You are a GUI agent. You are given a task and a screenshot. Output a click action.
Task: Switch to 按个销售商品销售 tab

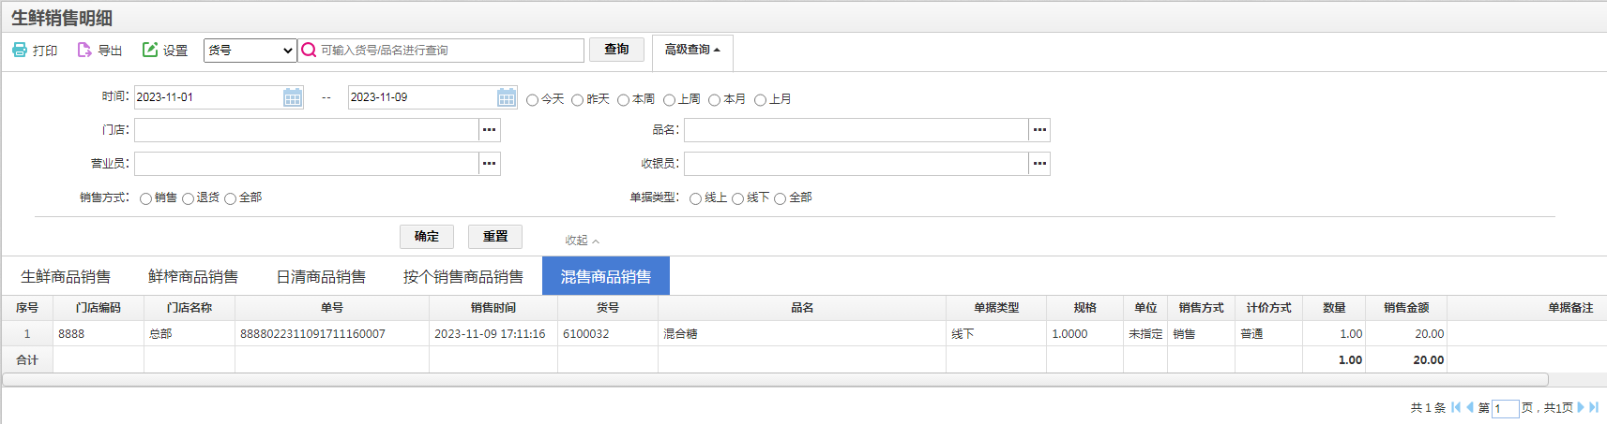[x=463, y=276]
